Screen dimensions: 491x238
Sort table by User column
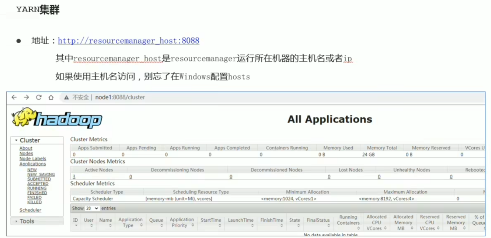89,222
